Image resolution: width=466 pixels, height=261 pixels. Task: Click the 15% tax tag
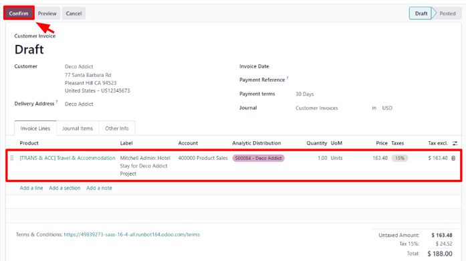tap(400, 158)
